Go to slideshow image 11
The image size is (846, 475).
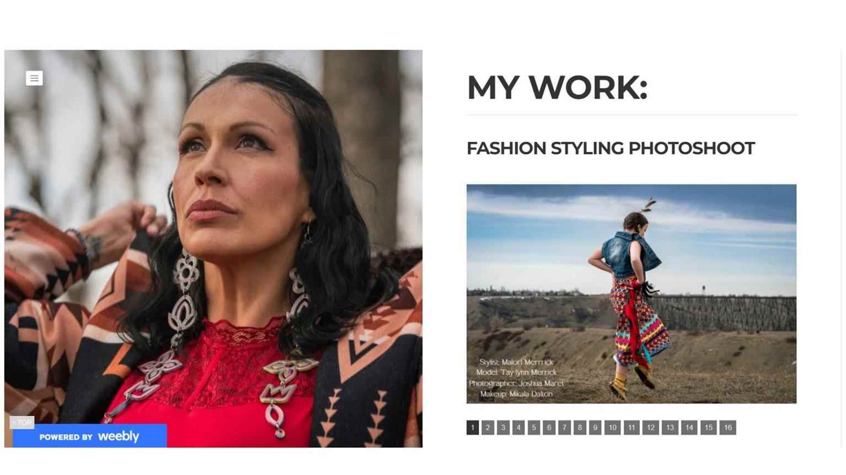click(x=631, y=428)
